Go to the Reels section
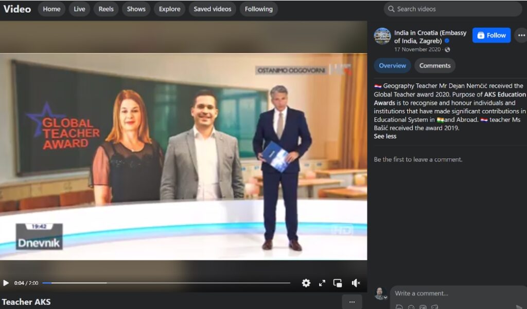Image resolution: width=527 pixels, height=309 pixels. pyautogui.click(x=106, y=9)
